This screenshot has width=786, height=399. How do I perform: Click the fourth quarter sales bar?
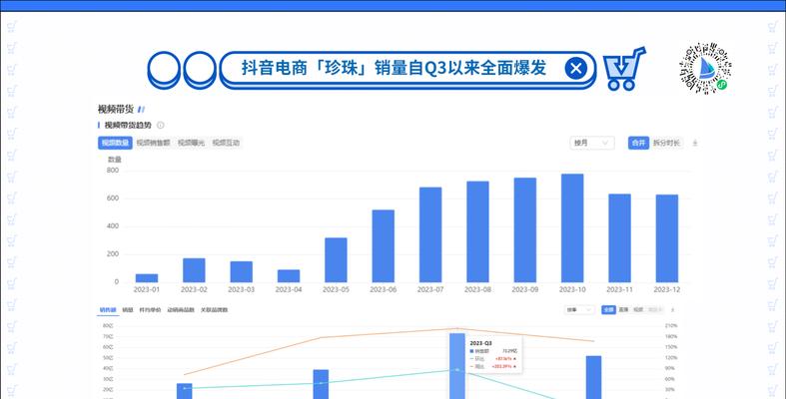pos(593,377)
